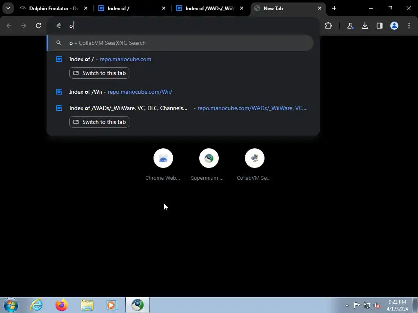418x313 pixels.
Task: Open the Action Center flag icon
Action: pyautogui.click(x=357, y=305)
